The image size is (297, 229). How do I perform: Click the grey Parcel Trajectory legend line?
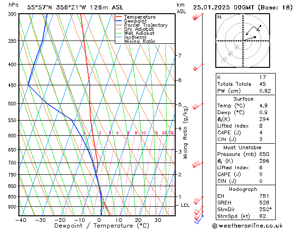click(x=119, y=25)
